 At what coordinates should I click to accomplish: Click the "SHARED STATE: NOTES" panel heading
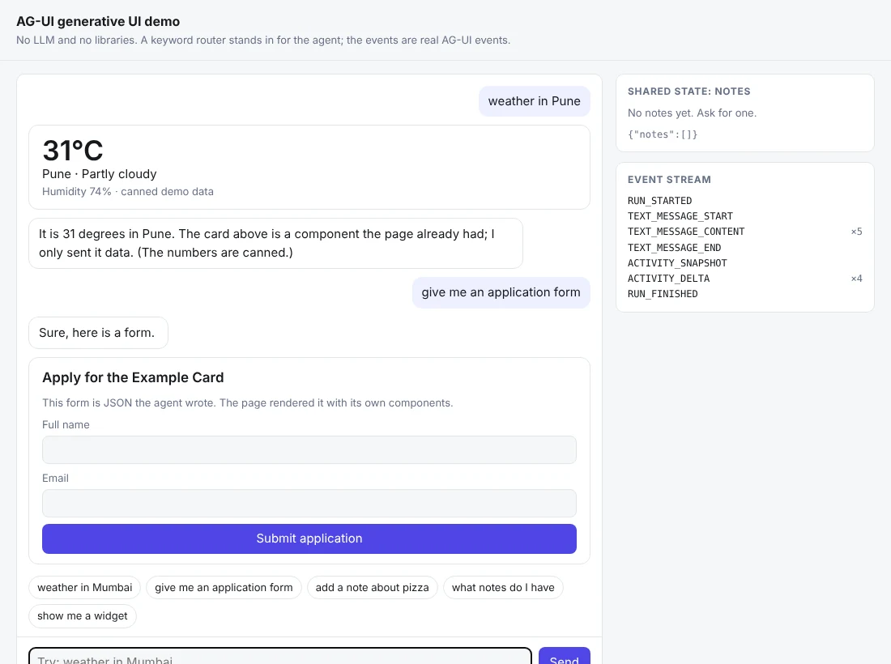(x=688, y=92)
